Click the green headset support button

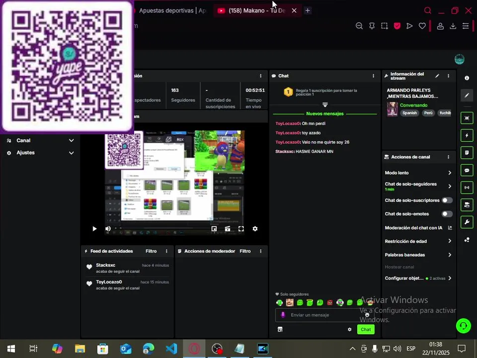pos(463,326)
